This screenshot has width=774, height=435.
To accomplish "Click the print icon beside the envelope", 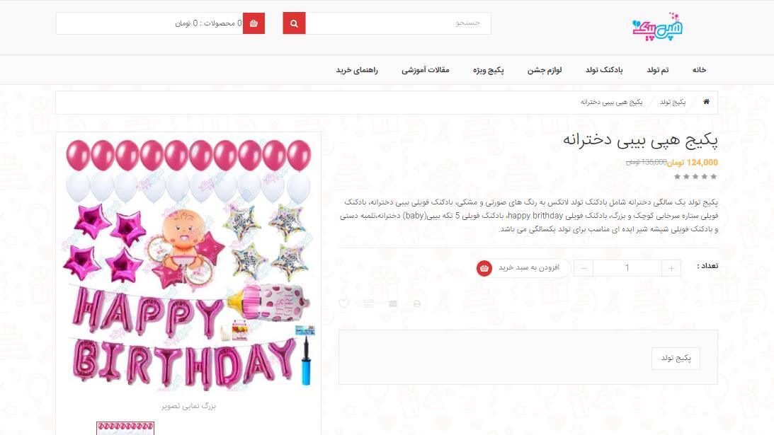I will [417, 303].
